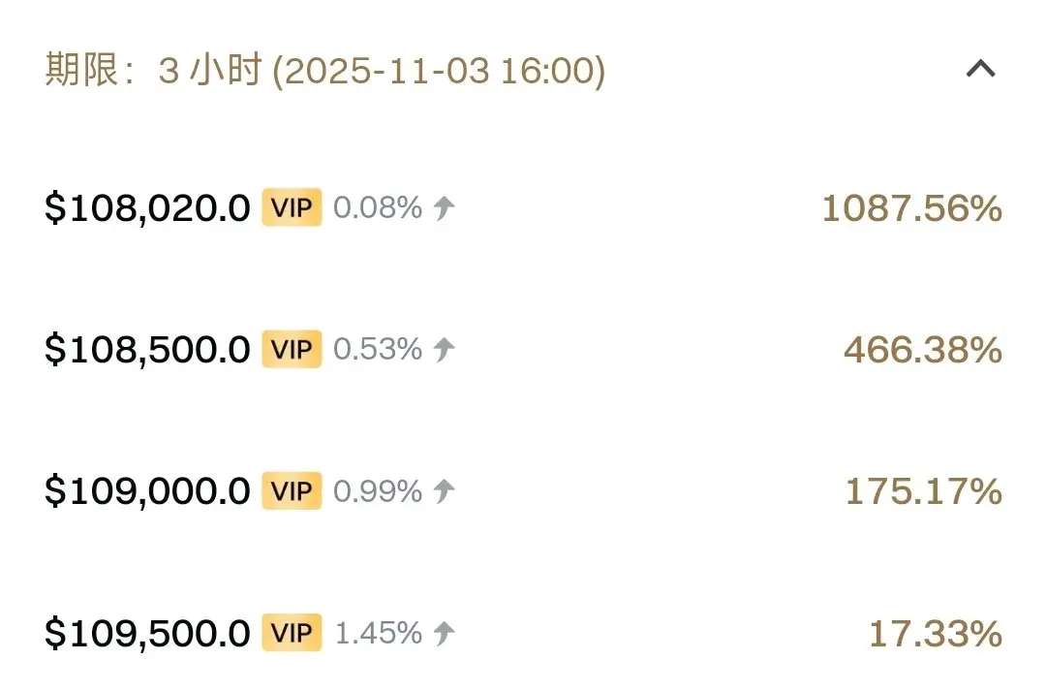Click up arrow beside 1.45%
This screenshot has width=1046, height=691.
445,633
